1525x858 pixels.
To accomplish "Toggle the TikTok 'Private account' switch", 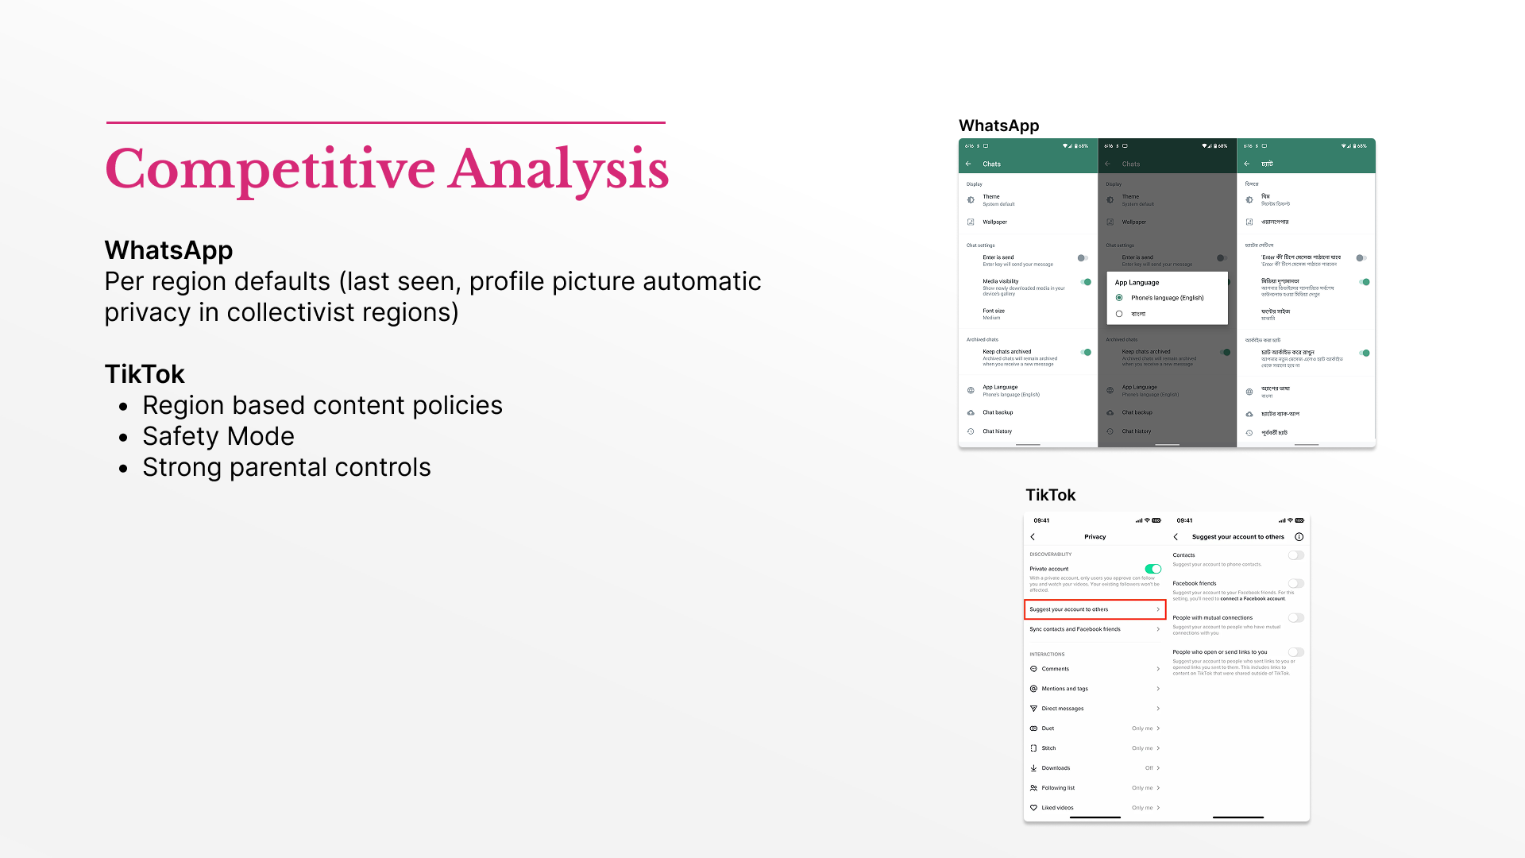I will point(1153,569).
